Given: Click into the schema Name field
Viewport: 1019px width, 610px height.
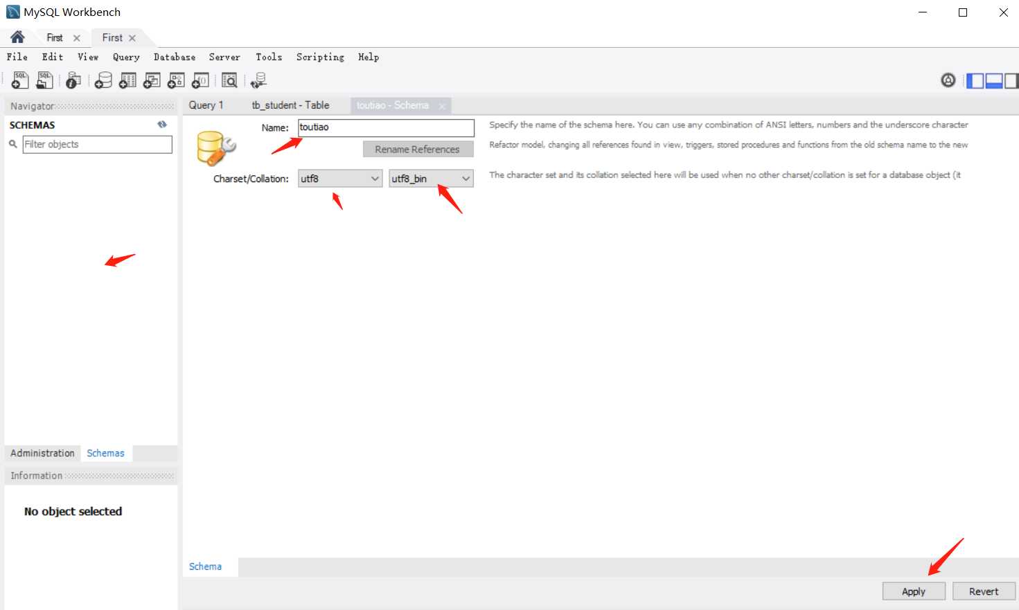Looking at the screenshot, I should 387,127.
